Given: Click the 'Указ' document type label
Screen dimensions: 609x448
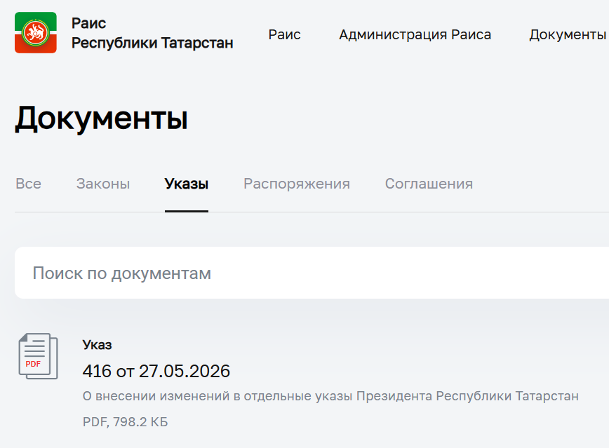Looking at the screenshot, I should 97,345.
